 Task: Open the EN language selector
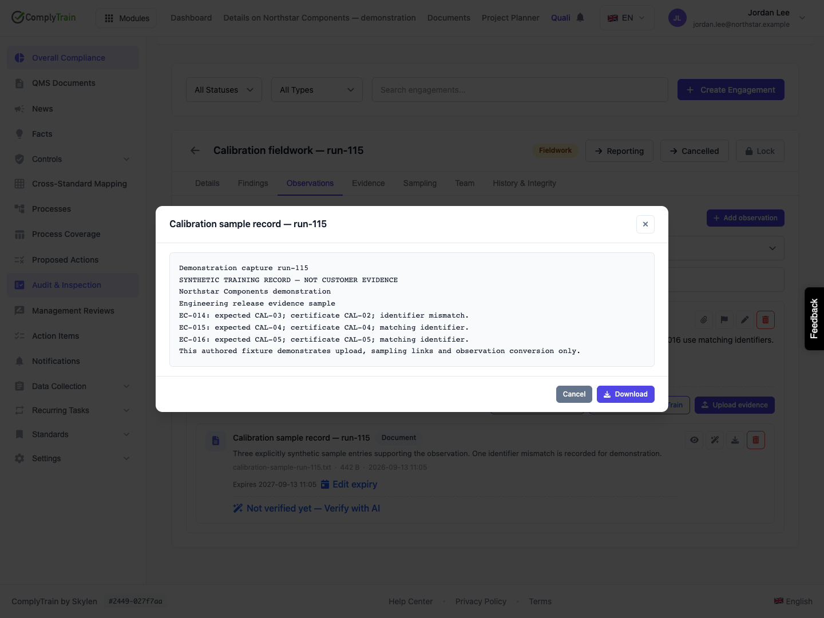point(627,18)
